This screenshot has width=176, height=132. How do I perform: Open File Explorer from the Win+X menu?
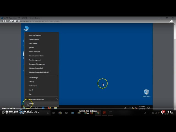[42, 86]
